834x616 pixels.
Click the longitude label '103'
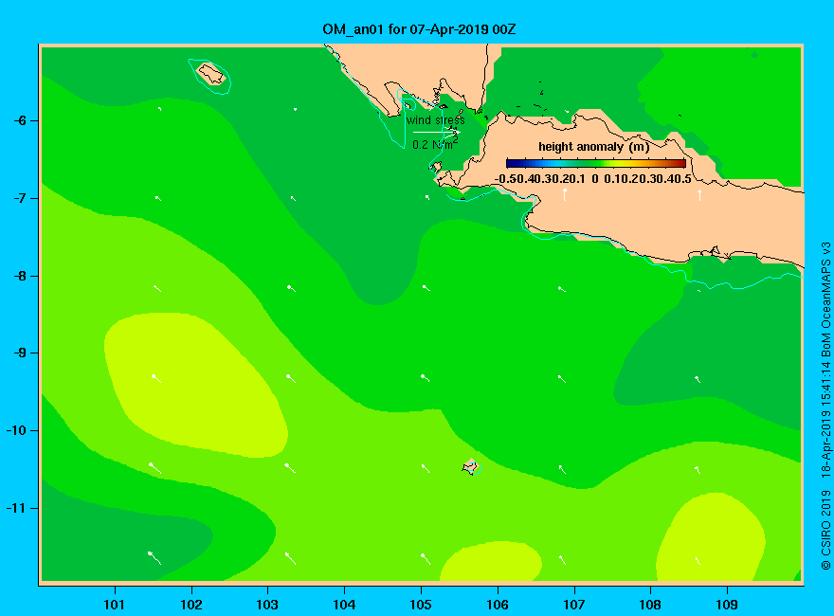[x=267, y=605]
